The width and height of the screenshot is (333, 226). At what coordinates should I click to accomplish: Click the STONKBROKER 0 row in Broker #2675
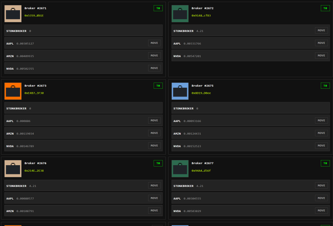point(251,108)
